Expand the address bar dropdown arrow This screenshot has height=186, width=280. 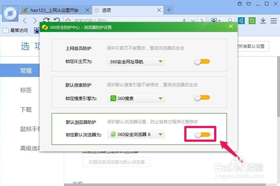(193, 21)
